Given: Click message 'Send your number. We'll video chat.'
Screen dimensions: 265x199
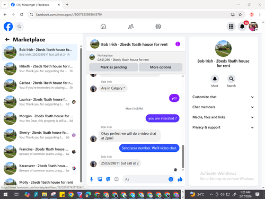Looking at the screenshot, I should pos(149,148).
